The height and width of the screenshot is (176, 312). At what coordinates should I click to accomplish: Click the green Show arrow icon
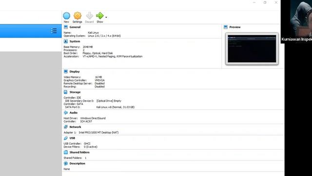99,16
